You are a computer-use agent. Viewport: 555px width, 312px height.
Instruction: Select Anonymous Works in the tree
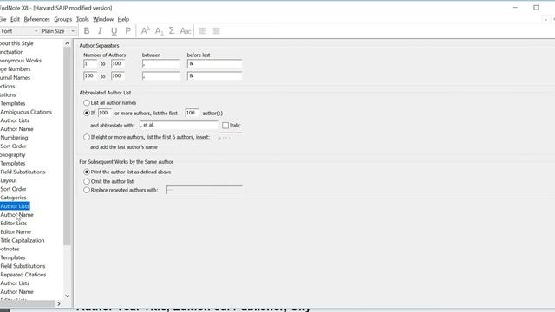click(x=21, y=61)
